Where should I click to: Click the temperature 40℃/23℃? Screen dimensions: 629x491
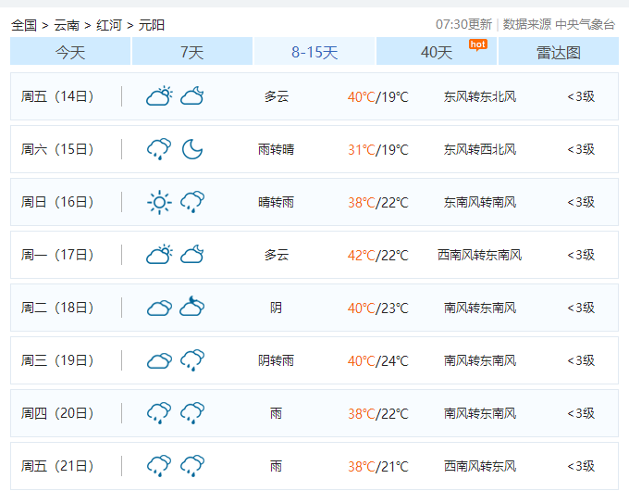[x=378, y=308]
